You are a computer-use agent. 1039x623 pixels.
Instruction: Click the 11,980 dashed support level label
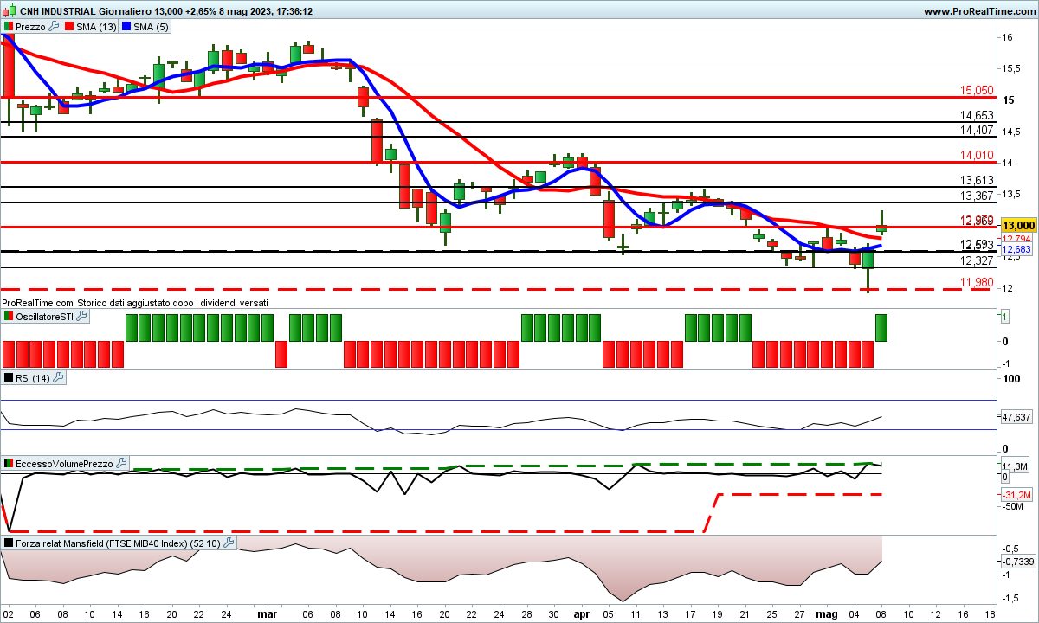[977, 282]
